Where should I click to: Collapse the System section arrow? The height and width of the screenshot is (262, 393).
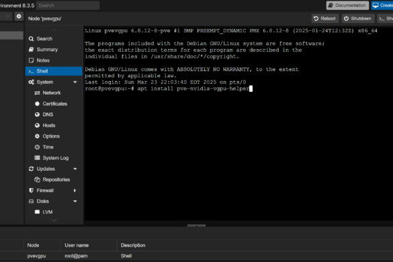pyautogui.click(x=75, y=82)
